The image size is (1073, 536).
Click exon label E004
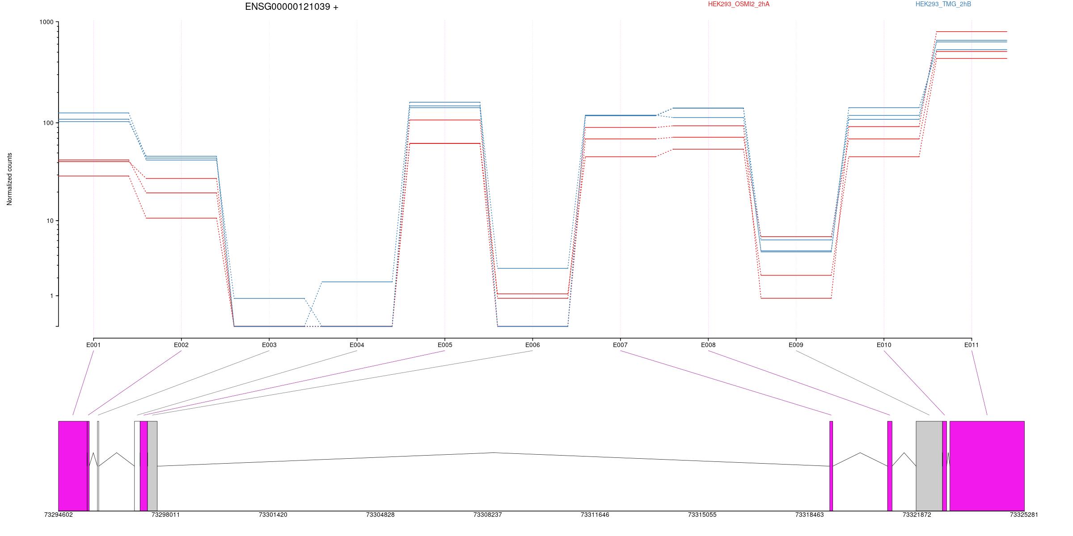(x=357, y=345)
